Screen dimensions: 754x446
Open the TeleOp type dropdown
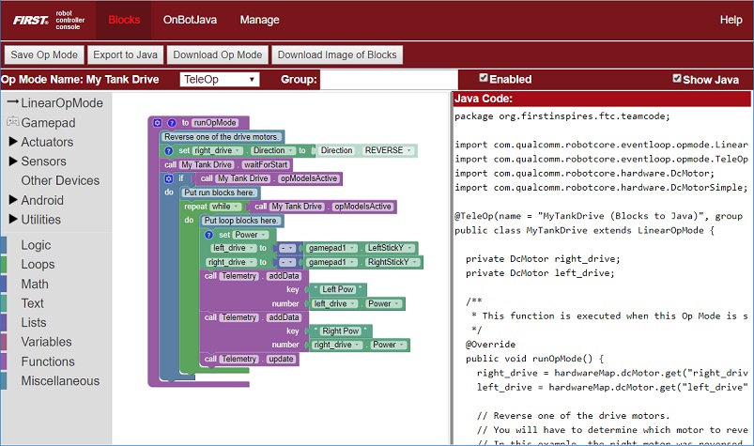219,80
